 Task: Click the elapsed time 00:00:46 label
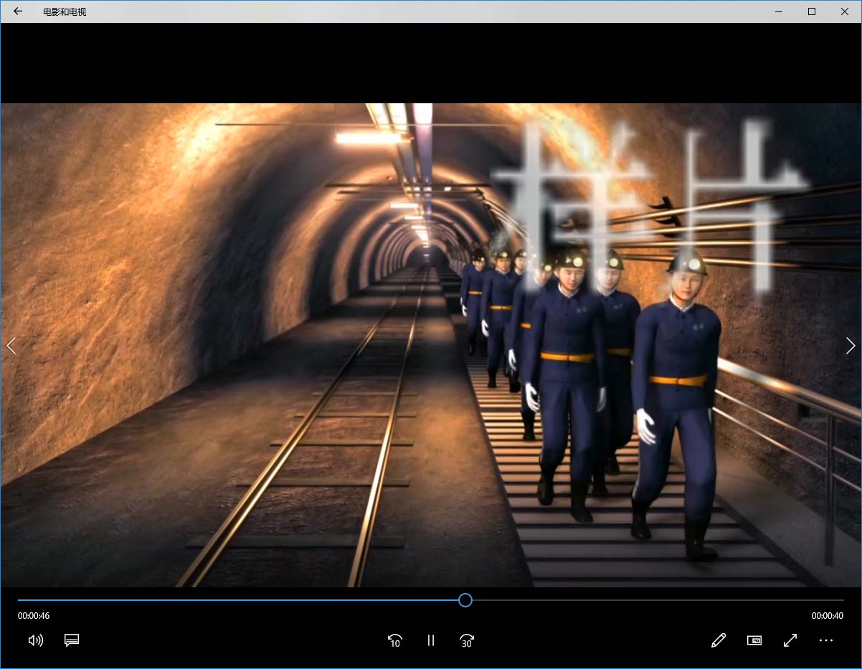[34, 616]
